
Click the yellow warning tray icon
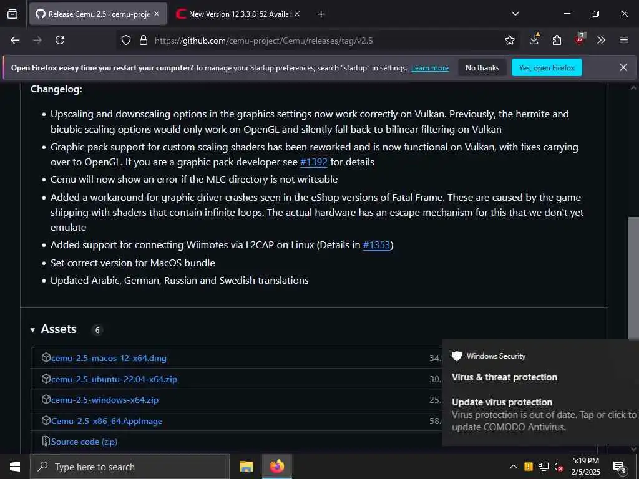click(528, 467)
